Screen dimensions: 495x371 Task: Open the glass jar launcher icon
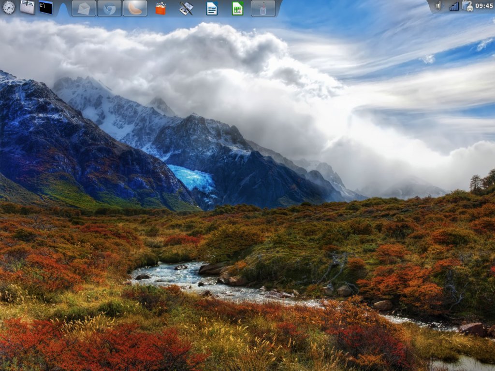click(263, 8)
